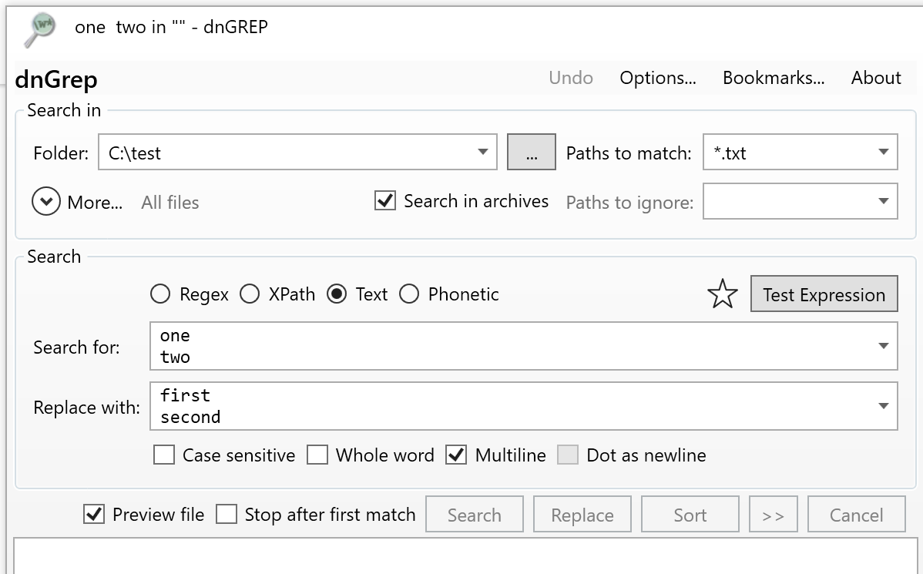The width and height of the screenshot is (923, 574).
Task: Open the "Search for" history dropdown
Action: (x=884, y=346)
